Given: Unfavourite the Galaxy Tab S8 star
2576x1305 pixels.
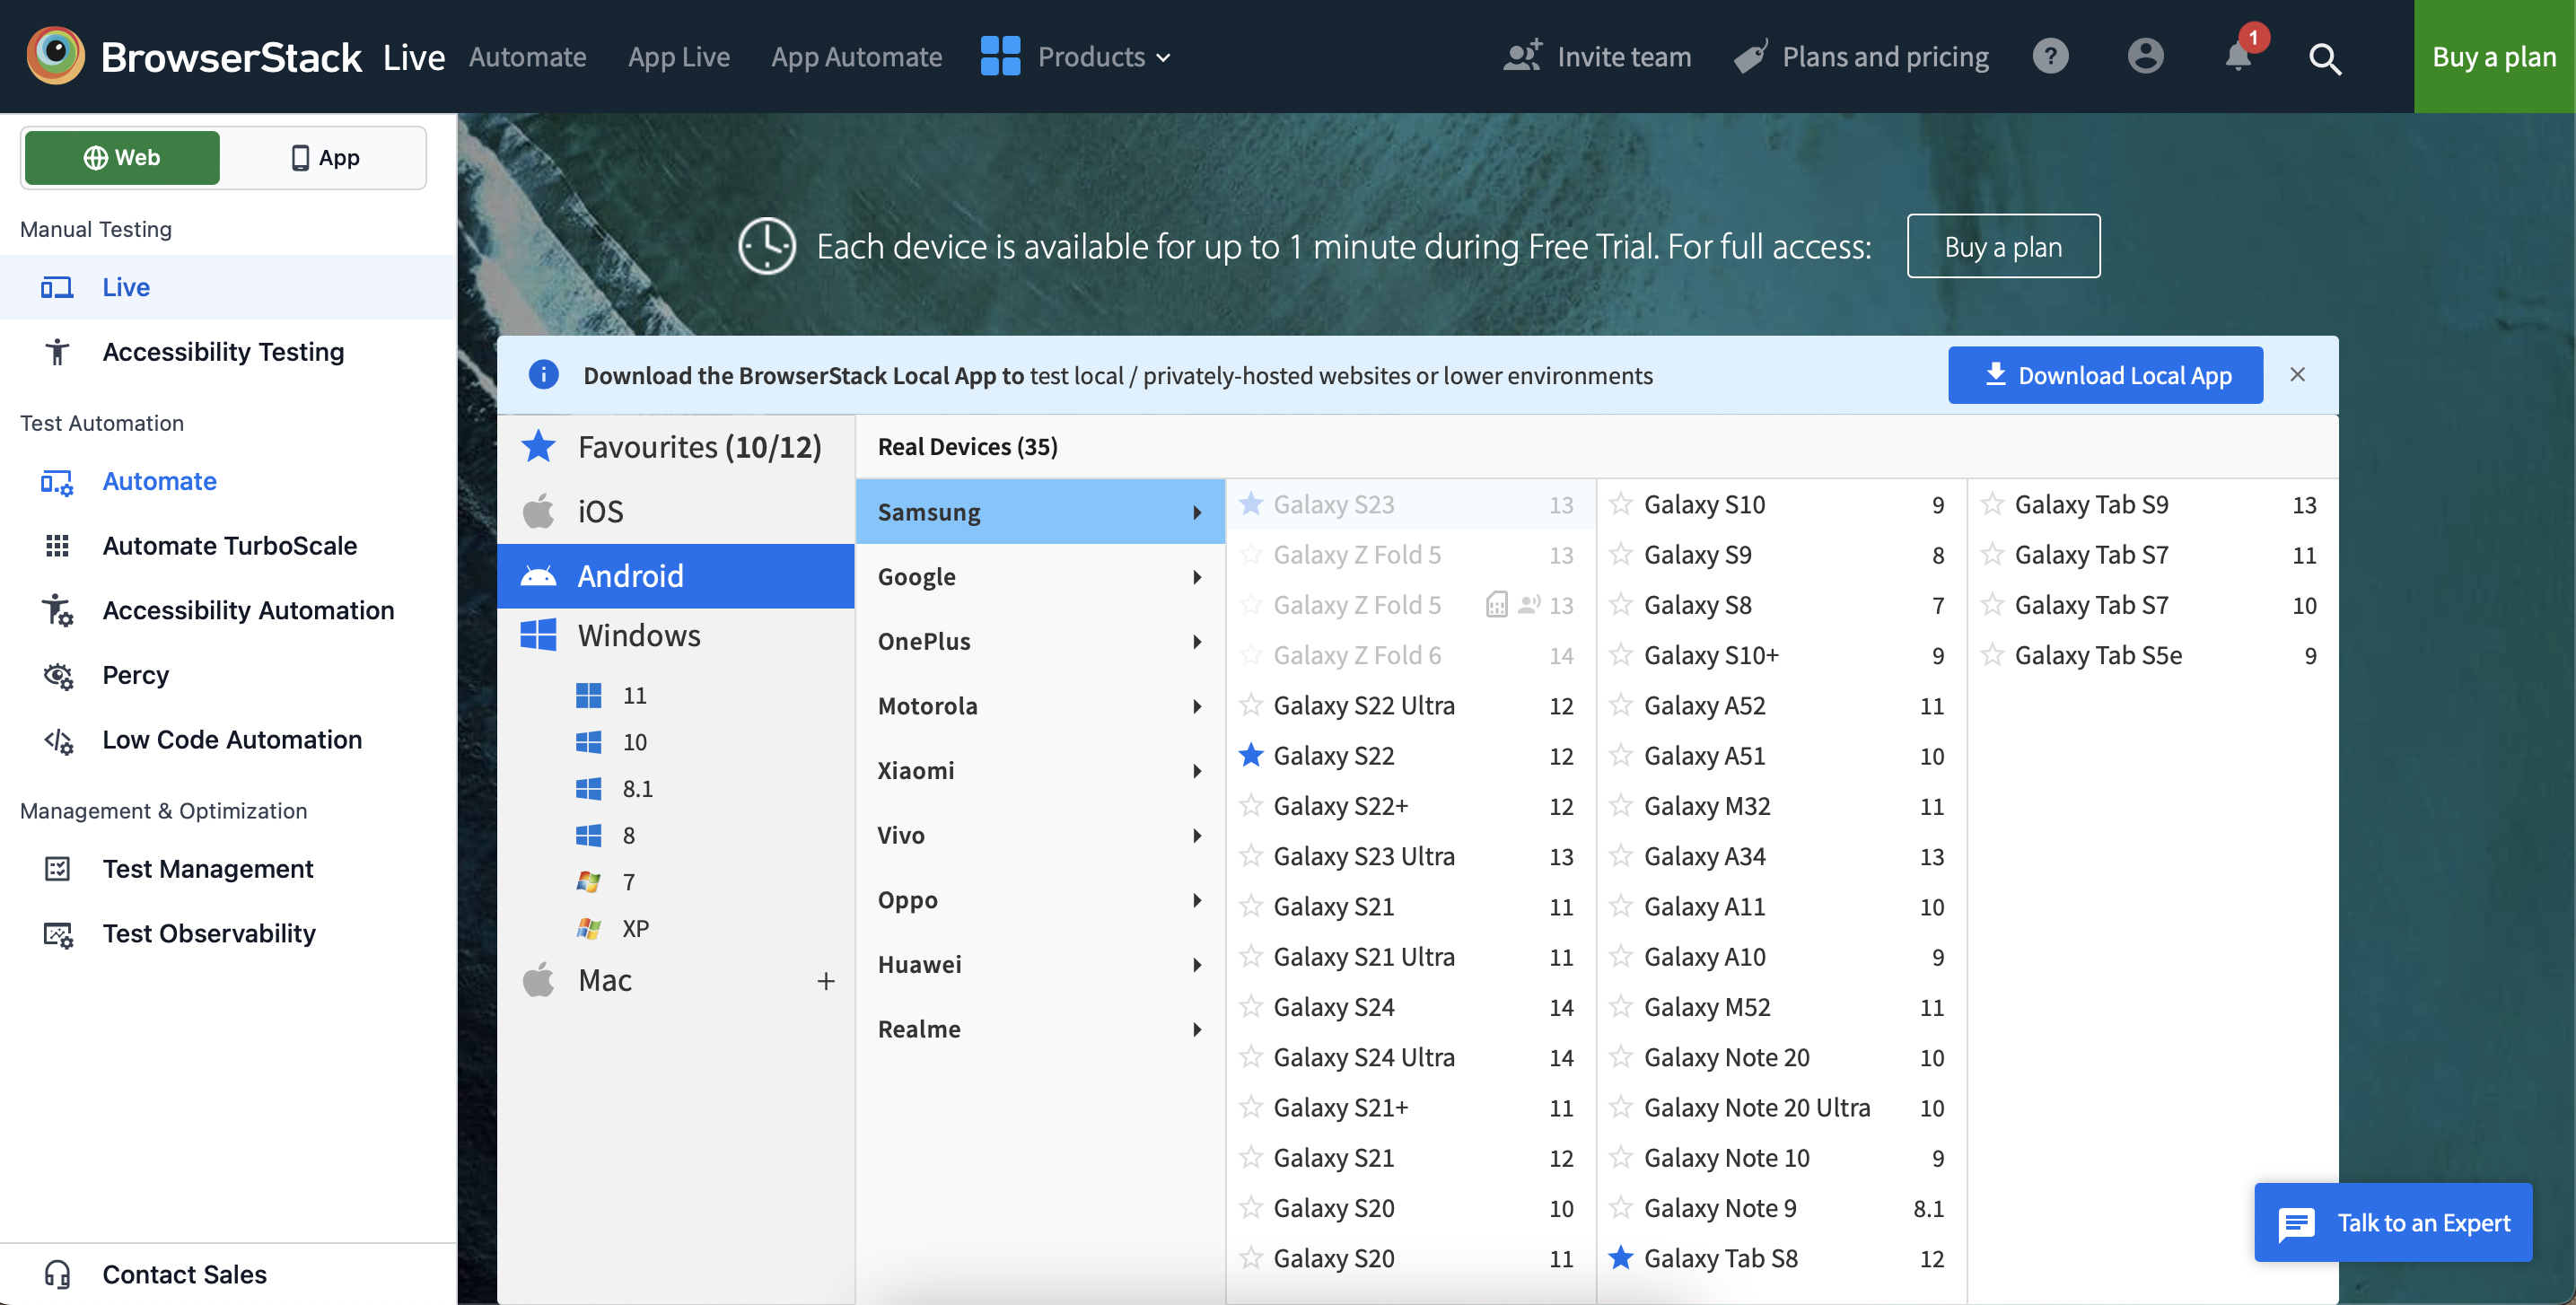Looking at the screenshot, I should (x=1621, y=1258).
